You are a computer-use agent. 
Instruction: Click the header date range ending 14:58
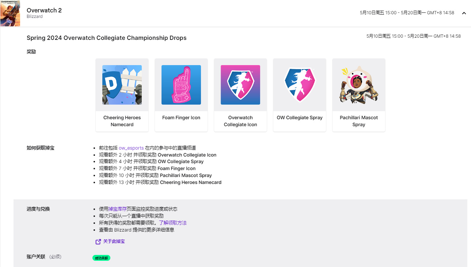coord(407,13)
